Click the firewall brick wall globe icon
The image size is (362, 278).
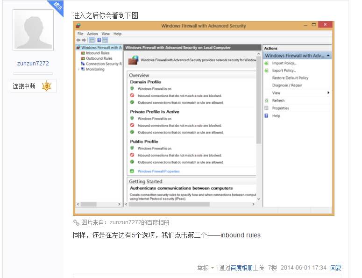click(133, 60)
